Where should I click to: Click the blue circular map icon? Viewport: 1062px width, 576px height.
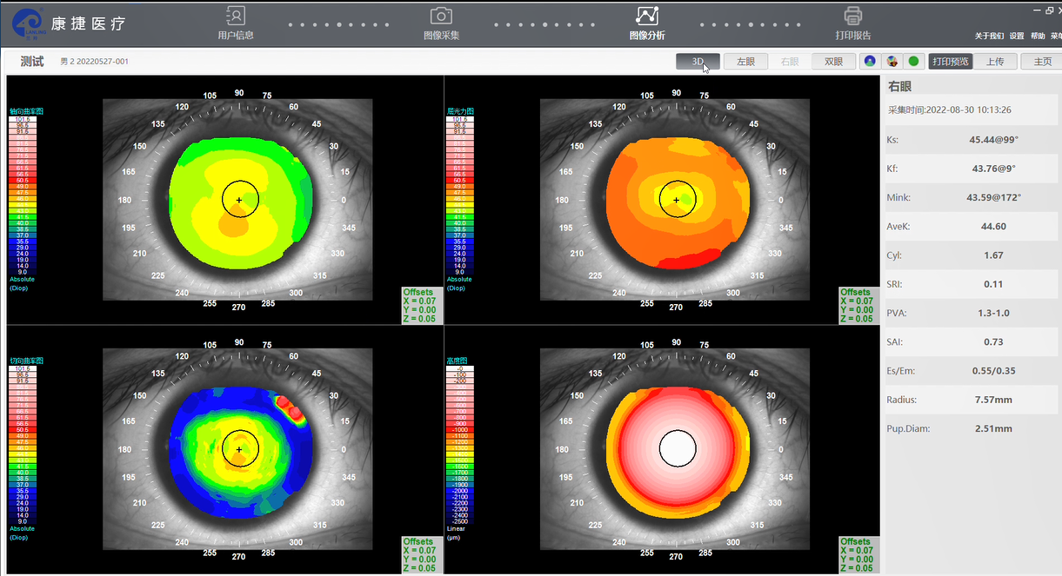pyautogui.click(x=869, y=62)
